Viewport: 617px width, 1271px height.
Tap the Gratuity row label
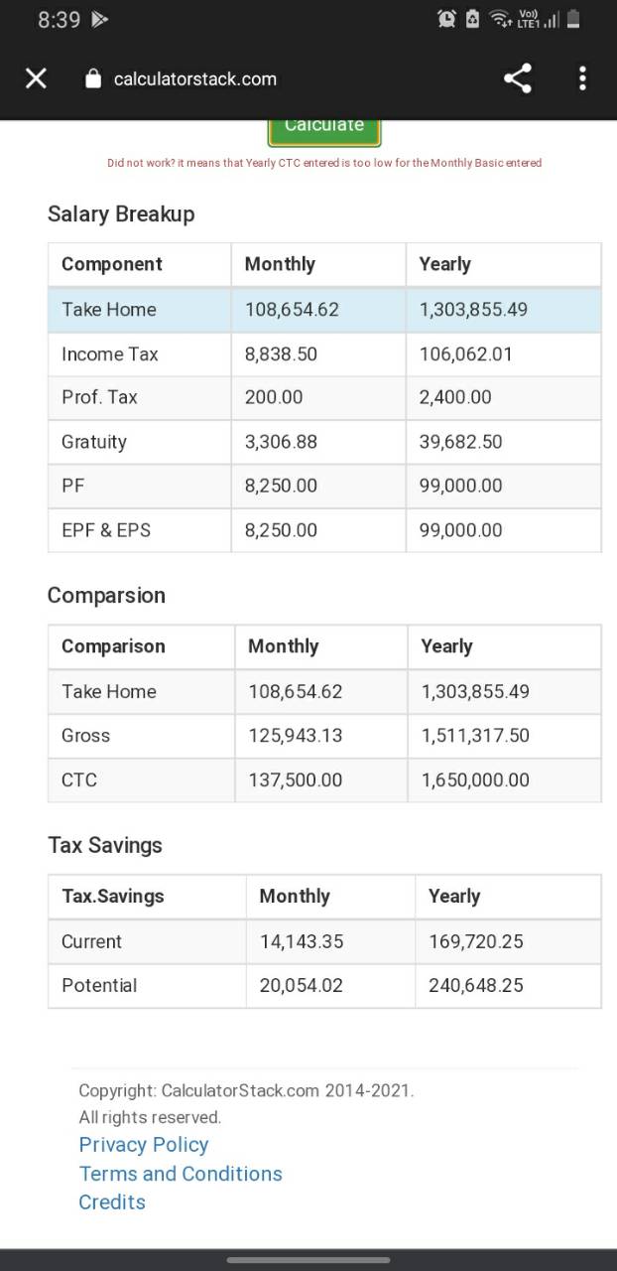point(94,442)
